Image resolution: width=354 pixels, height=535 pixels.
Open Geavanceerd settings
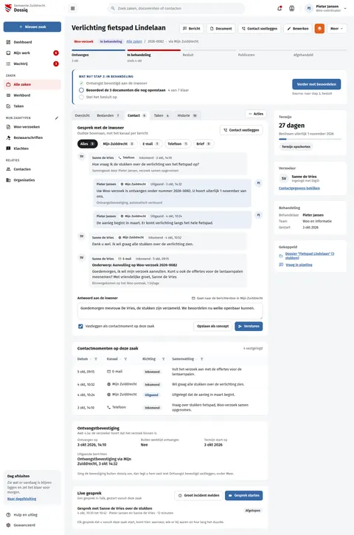click(x=32, y=525)
